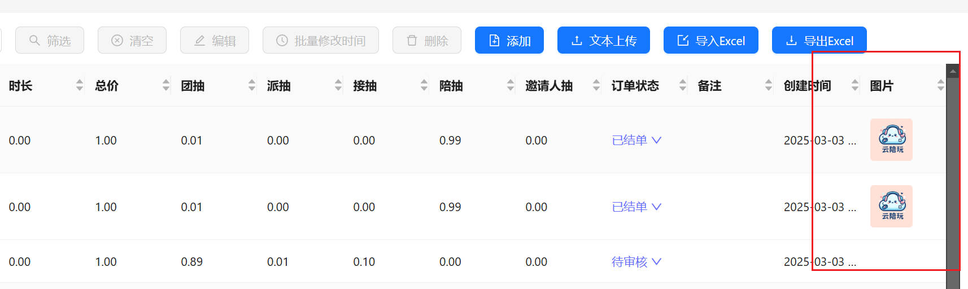Click the second row 0.99 陪抽 value

pyautogui.click(x=450, y=207)
